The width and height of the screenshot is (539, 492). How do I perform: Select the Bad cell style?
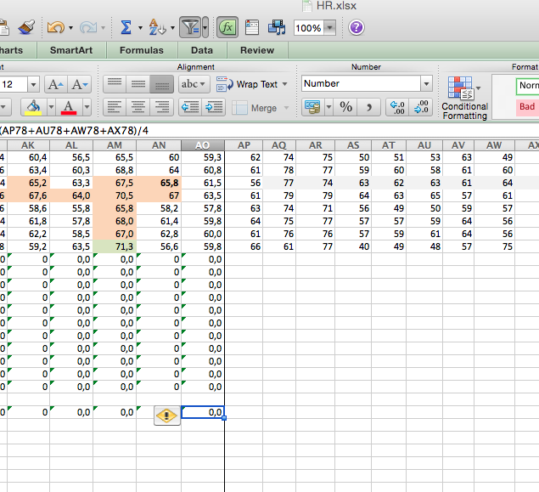pyautogui.click(x=527, y=107)
